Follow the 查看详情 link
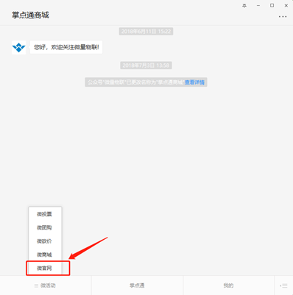The width and height of the screenshot is (293, 295). (194, 82)
